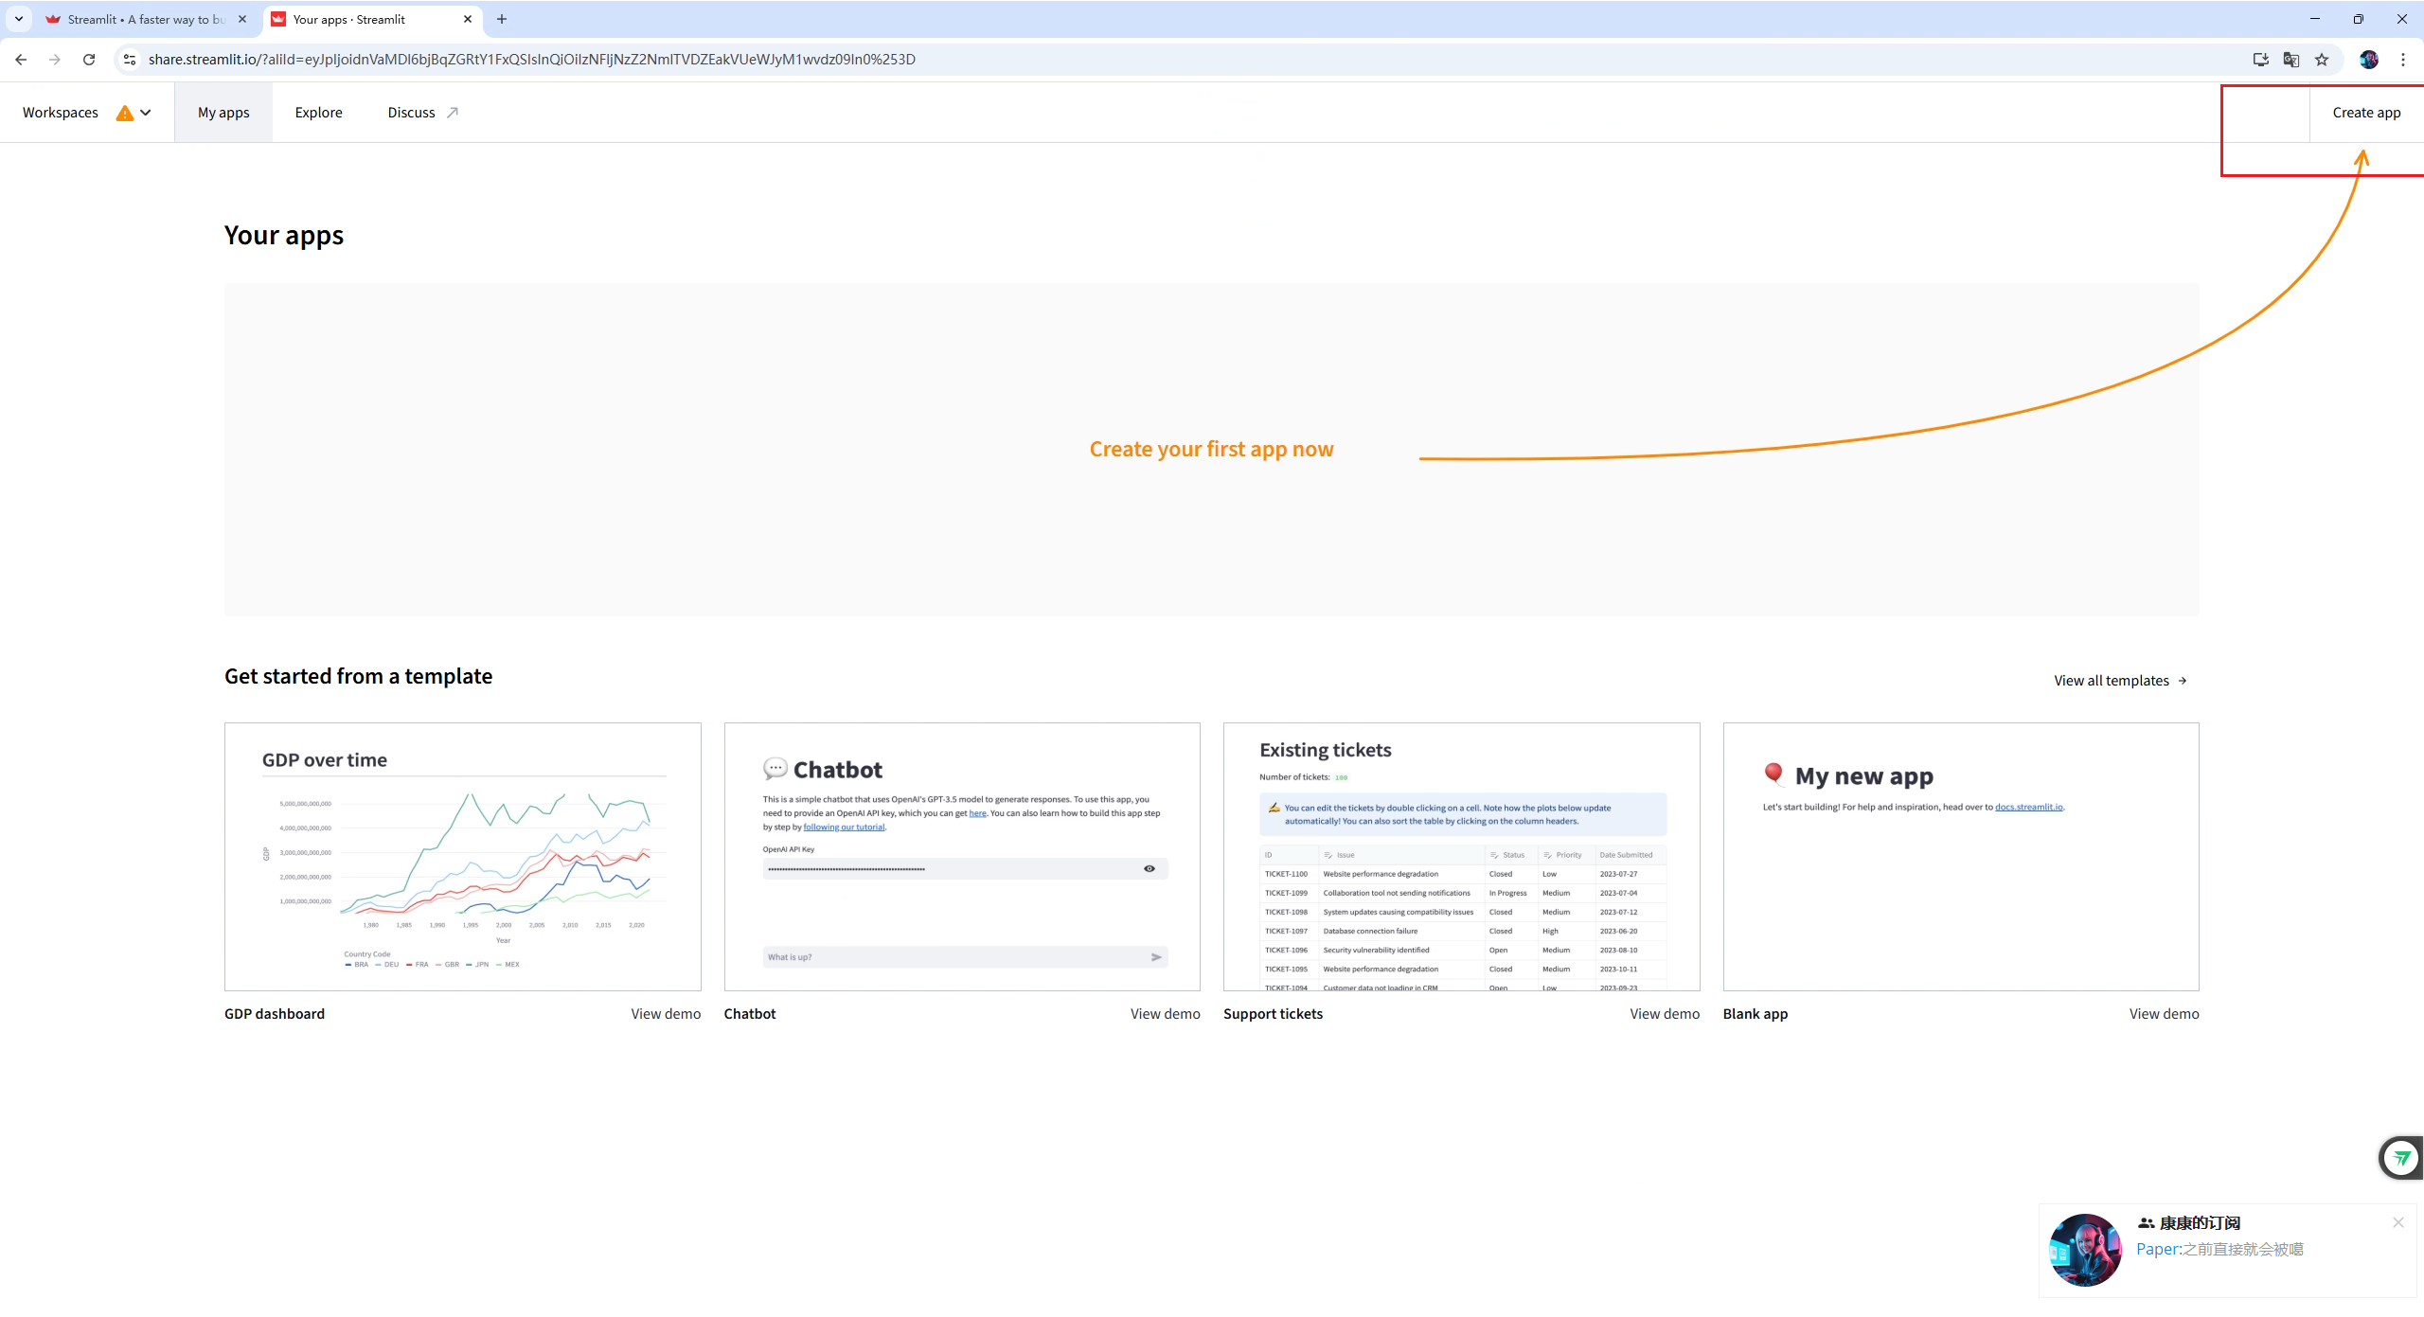View demo of Blank app
The image size is (2424, 1317).
pos(2165,1014)
